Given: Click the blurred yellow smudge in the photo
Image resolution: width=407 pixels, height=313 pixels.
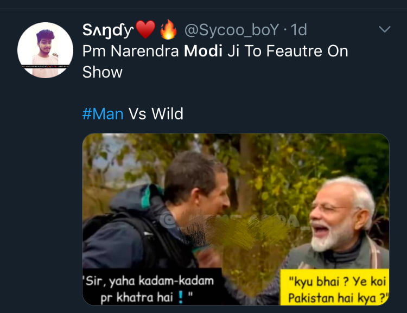Looking at the screenshot, I should [255, 233].
